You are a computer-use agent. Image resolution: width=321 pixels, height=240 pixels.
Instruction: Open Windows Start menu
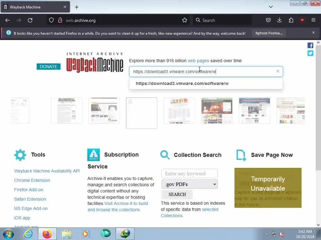8,234
